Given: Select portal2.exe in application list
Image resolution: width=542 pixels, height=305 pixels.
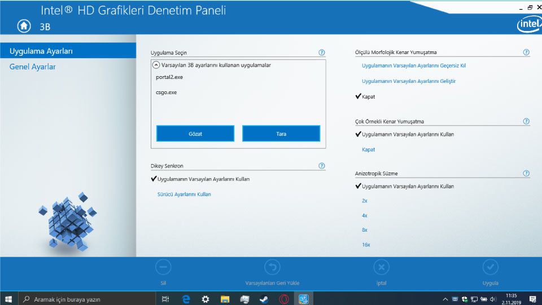Looking at the screenshot, I should 169,77.
